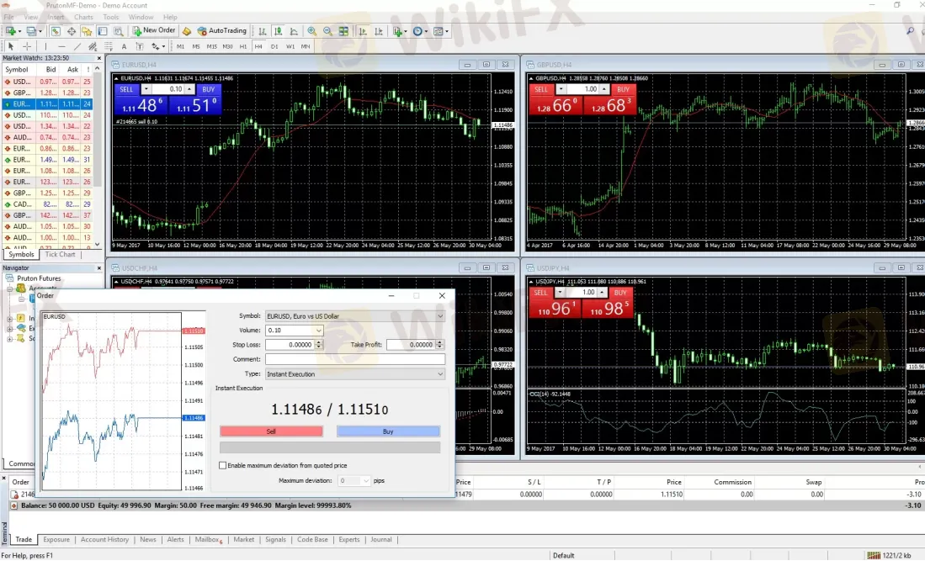The image size is (925, 561).
Task: Open the Volume dropdown in the Order window
Action: pyautogui.click(x=319, y=331)
